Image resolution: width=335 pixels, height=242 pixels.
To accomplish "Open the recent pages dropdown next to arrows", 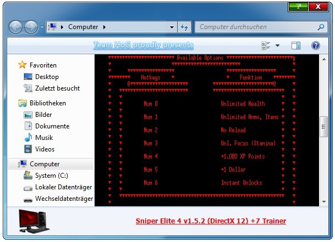I will [x=42, y=27].
